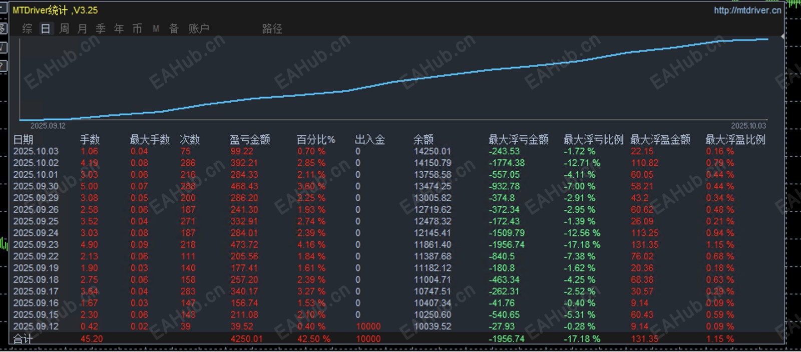Select the 2025.10.02 date row
Screen dimensions: 801x352
pos(36,163)
